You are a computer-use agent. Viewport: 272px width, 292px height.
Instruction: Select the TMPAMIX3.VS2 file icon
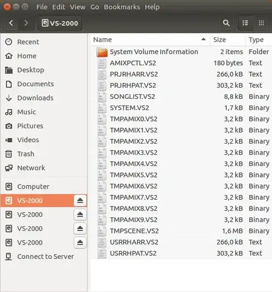coord(102,152)
